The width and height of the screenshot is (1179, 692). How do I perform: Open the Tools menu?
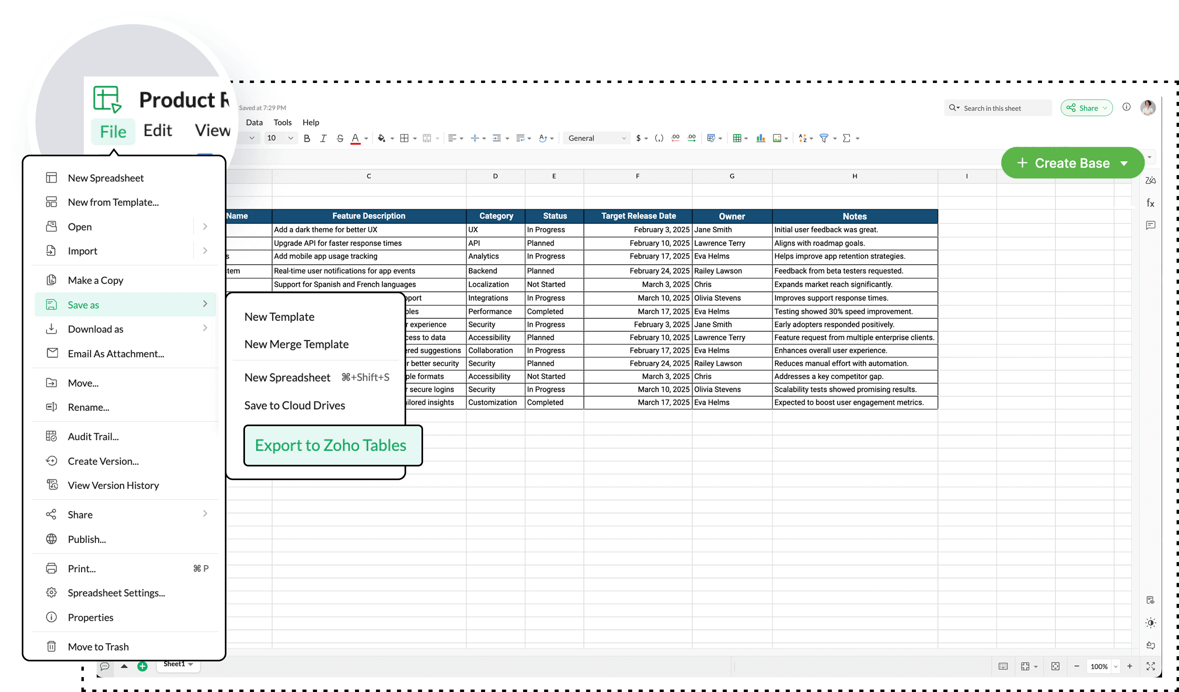point(282,122)
